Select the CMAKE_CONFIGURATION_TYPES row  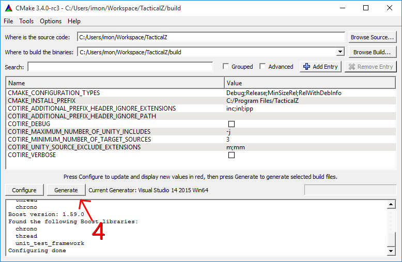(201, 93)
